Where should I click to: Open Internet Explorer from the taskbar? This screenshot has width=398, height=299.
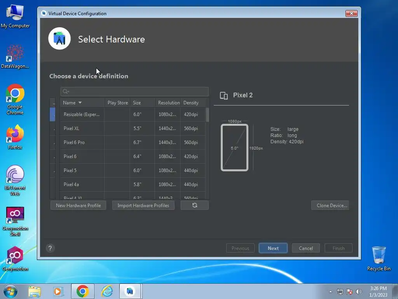[107, 291]
